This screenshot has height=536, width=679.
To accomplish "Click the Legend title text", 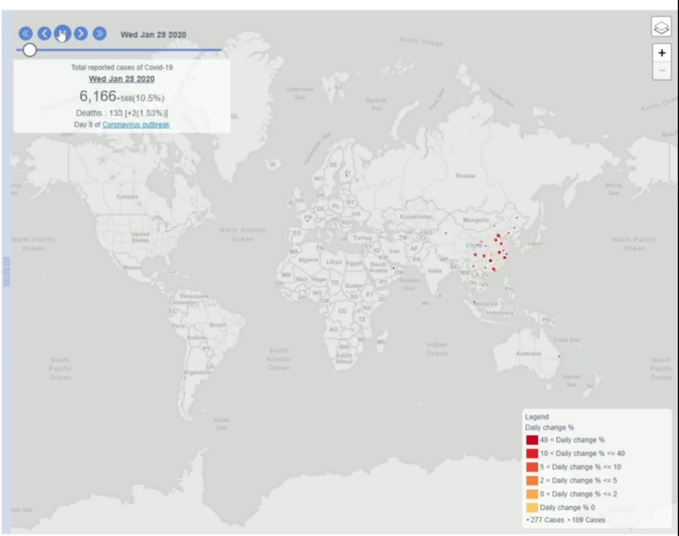I will pos(537,417).
